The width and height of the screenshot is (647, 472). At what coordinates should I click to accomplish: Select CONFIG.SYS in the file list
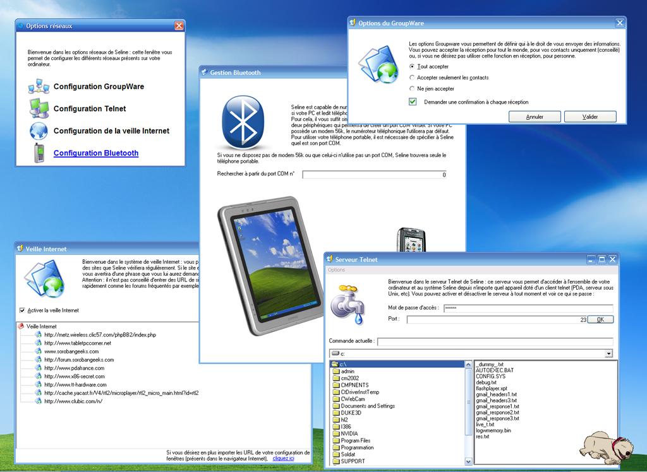pyautogui.click(x=490, y=376)
